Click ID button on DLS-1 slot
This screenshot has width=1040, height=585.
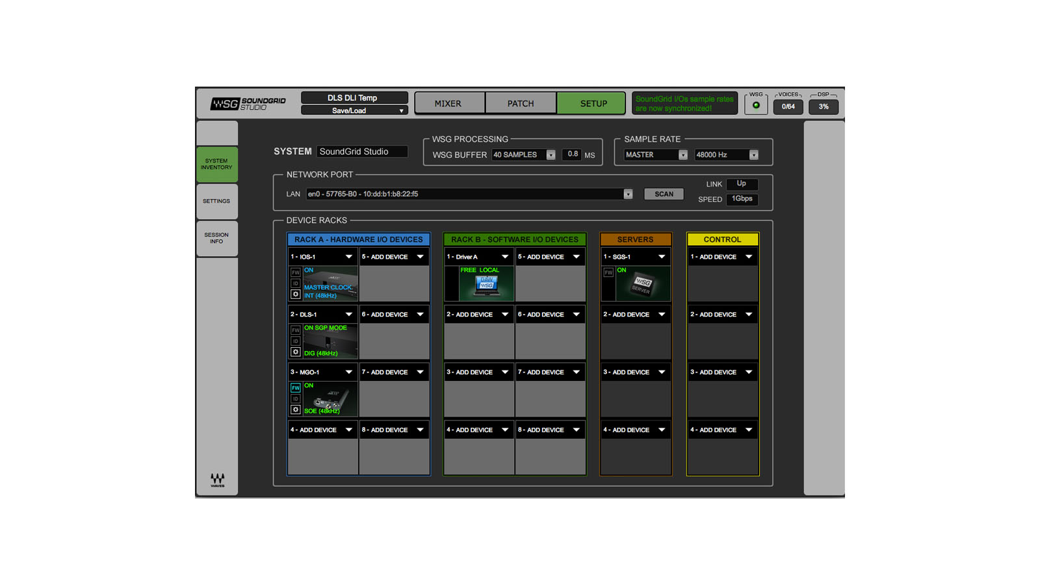296,341
